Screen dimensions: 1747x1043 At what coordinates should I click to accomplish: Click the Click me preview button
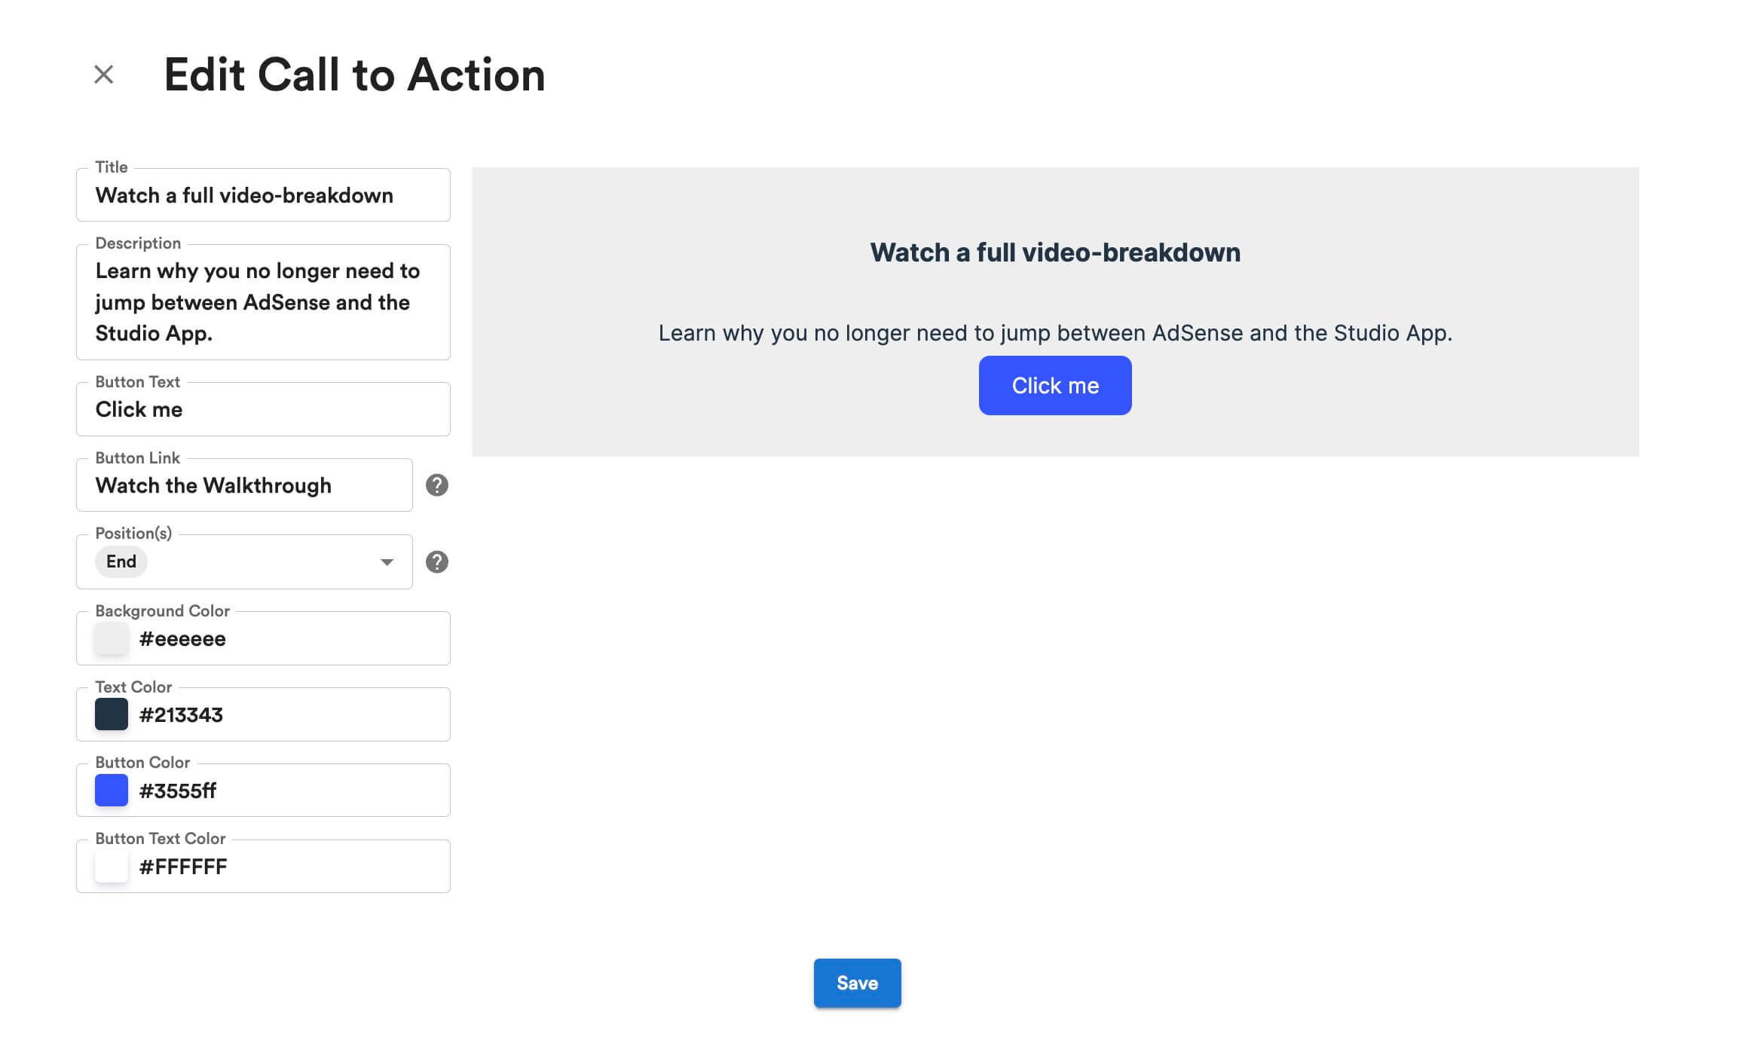click(x=1054, y=385)
